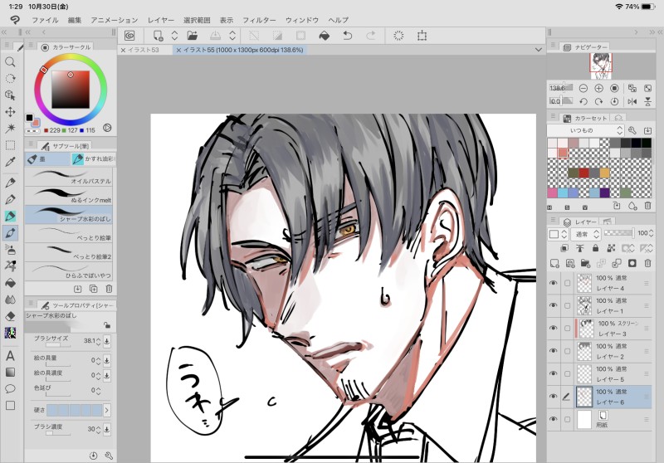Open brush size ブラシサイズ stepper
The width and height of the screenshot is (664, 463).
pyautogui.click(x=98, y=341)
